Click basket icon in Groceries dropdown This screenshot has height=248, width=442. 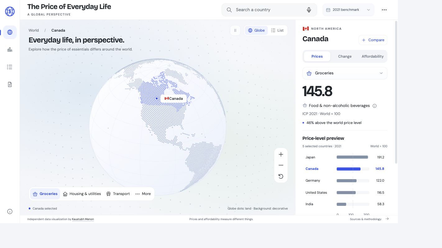pos(309,73)
